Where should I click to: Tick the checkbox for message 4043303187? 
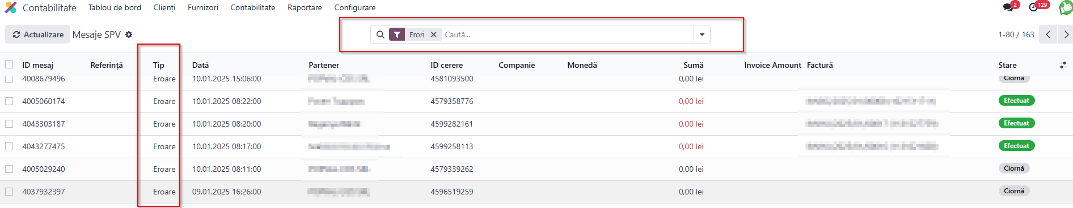click(x=9, y=124)
